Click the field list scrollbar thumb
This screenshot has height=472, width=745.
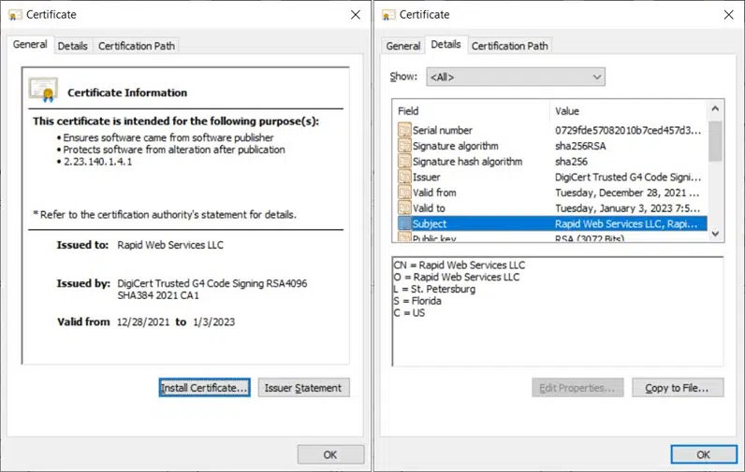[x=715, y=141]
